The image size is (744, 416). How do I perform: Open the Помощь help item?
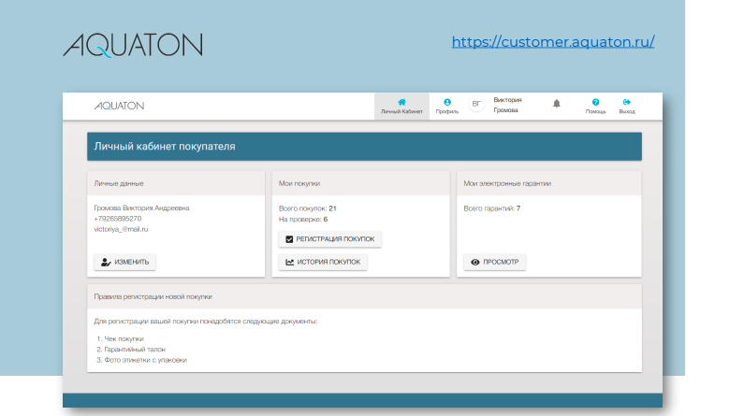pyautogui.click(x=595, y=107)
